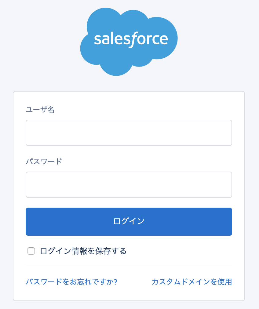This screenshot has width=259, height=309.
Task: Focus the ユーザ名 input field
Action: [129, 133]
